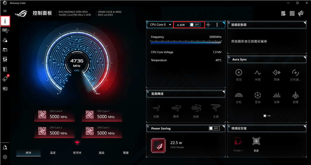The width and height of the screenshot is (311, 165).
Task: Expand more cores with red chevron
Action: 77,142
